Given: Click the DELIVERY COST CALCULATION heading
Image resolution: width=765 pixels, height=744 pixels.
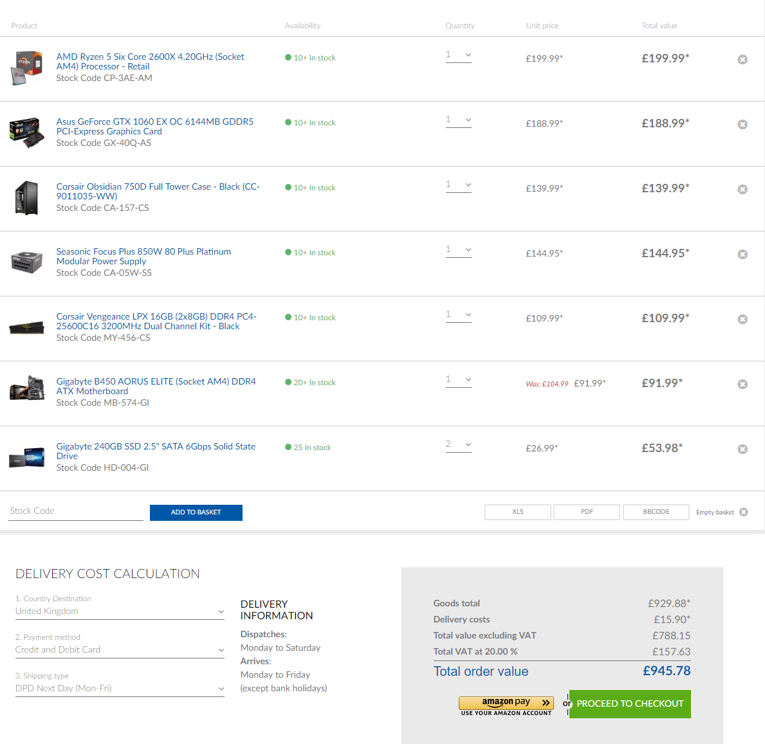Looking at the screenshot, I should coord(107,574).
